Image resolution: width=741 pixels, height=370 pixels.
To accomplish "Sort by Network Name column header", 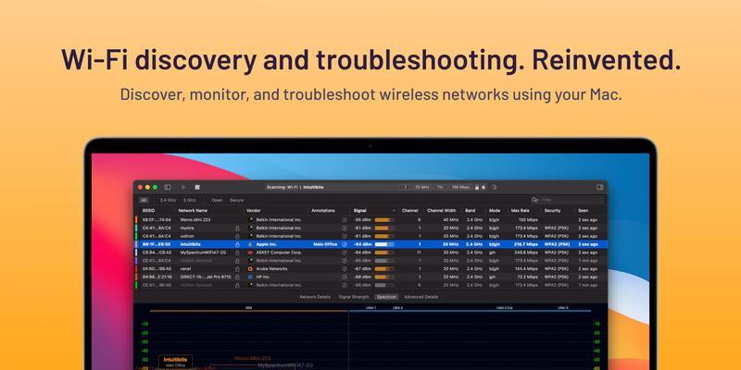I will click(193, 211).
